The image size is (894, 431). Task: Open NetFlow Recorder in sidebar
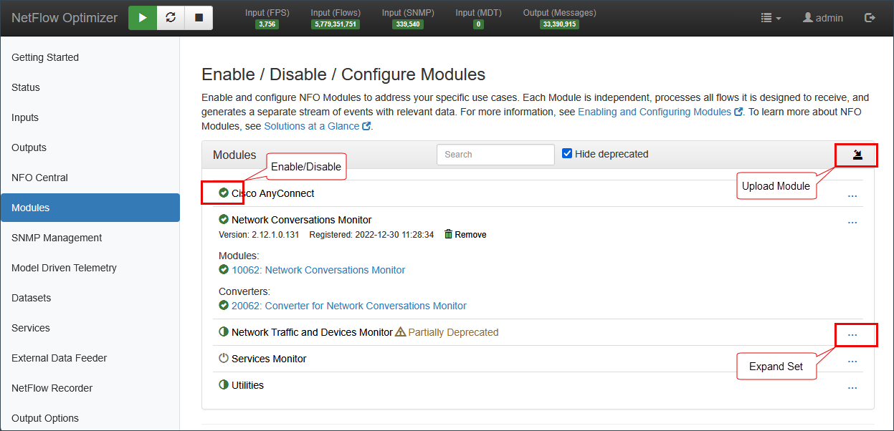pos(90,388)
